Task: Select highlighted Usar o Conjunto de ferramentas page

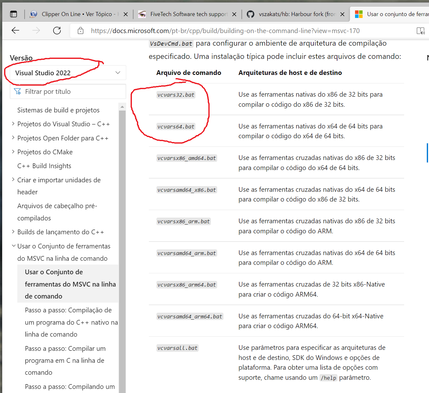Action: pyautogui.click(x=68, y=284)
